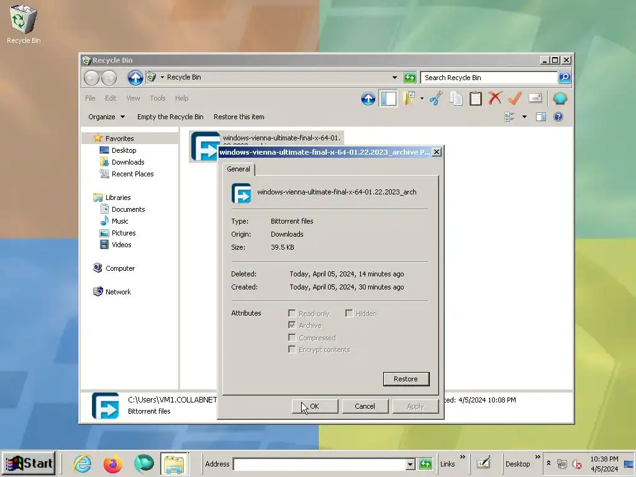Click the Back navigation button
The width and height of the screenshot is (636, 477).
92,78
